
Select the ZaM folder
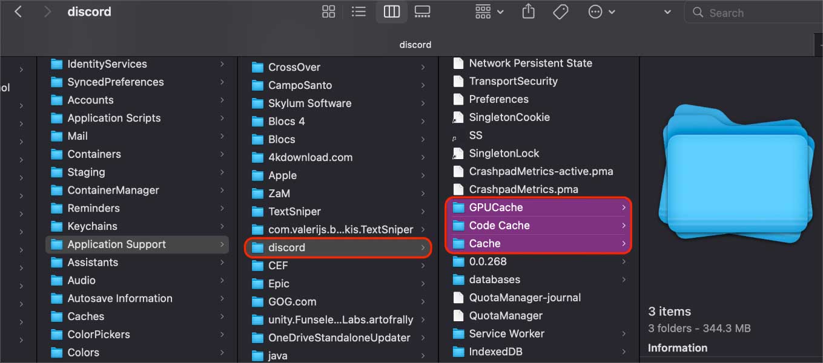tap(339, 194)
